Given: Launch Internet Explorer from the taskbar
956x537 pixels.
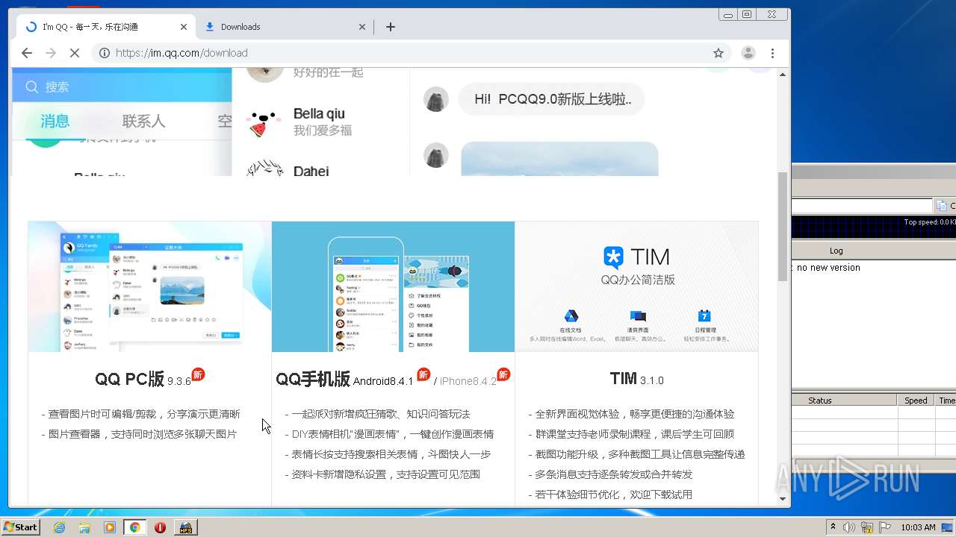Looking at the screenshot, I should 59,527.
